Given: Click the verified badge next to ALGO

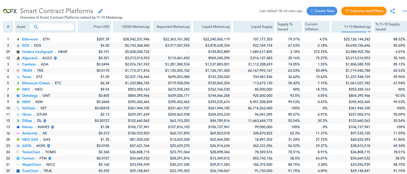Looking at the screenshot, I should click(x=55, y=58).
